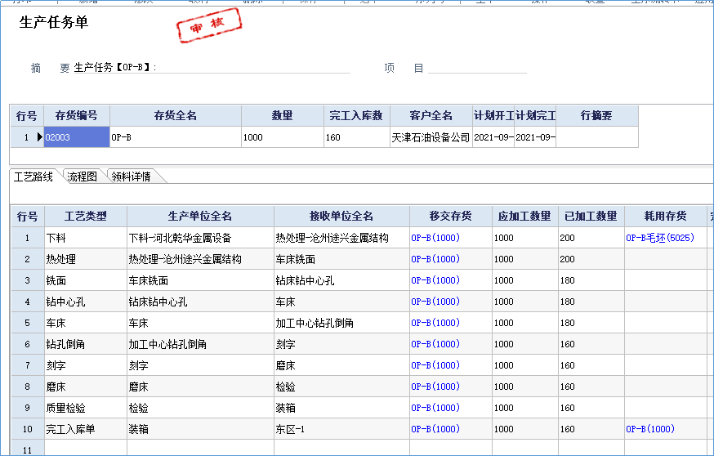Open OP-B(1000) transfer link in 下料 row

pyautogui.click(x=435, y=238)
